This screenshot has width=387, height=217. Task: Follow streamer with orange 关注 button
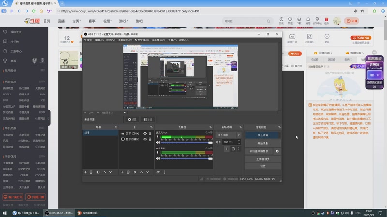[x=295, y=54]
